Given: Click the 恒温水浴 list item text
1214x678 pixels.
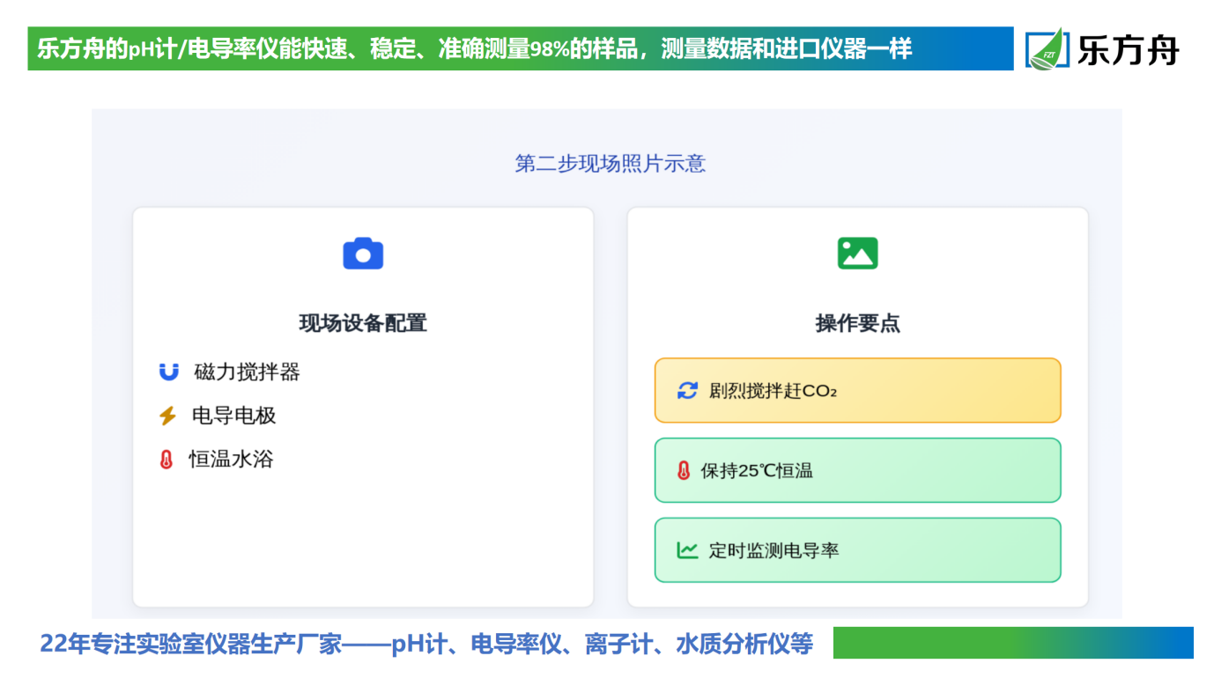Looking at the screenshot, I should click(x=231, y=459).
